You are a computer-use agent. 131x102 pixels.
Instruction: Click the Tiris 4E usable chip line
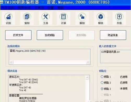click(x=23, y=90)
